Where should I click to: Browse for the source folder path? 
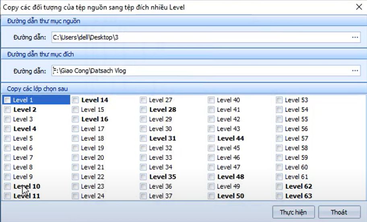coord(355,37)
